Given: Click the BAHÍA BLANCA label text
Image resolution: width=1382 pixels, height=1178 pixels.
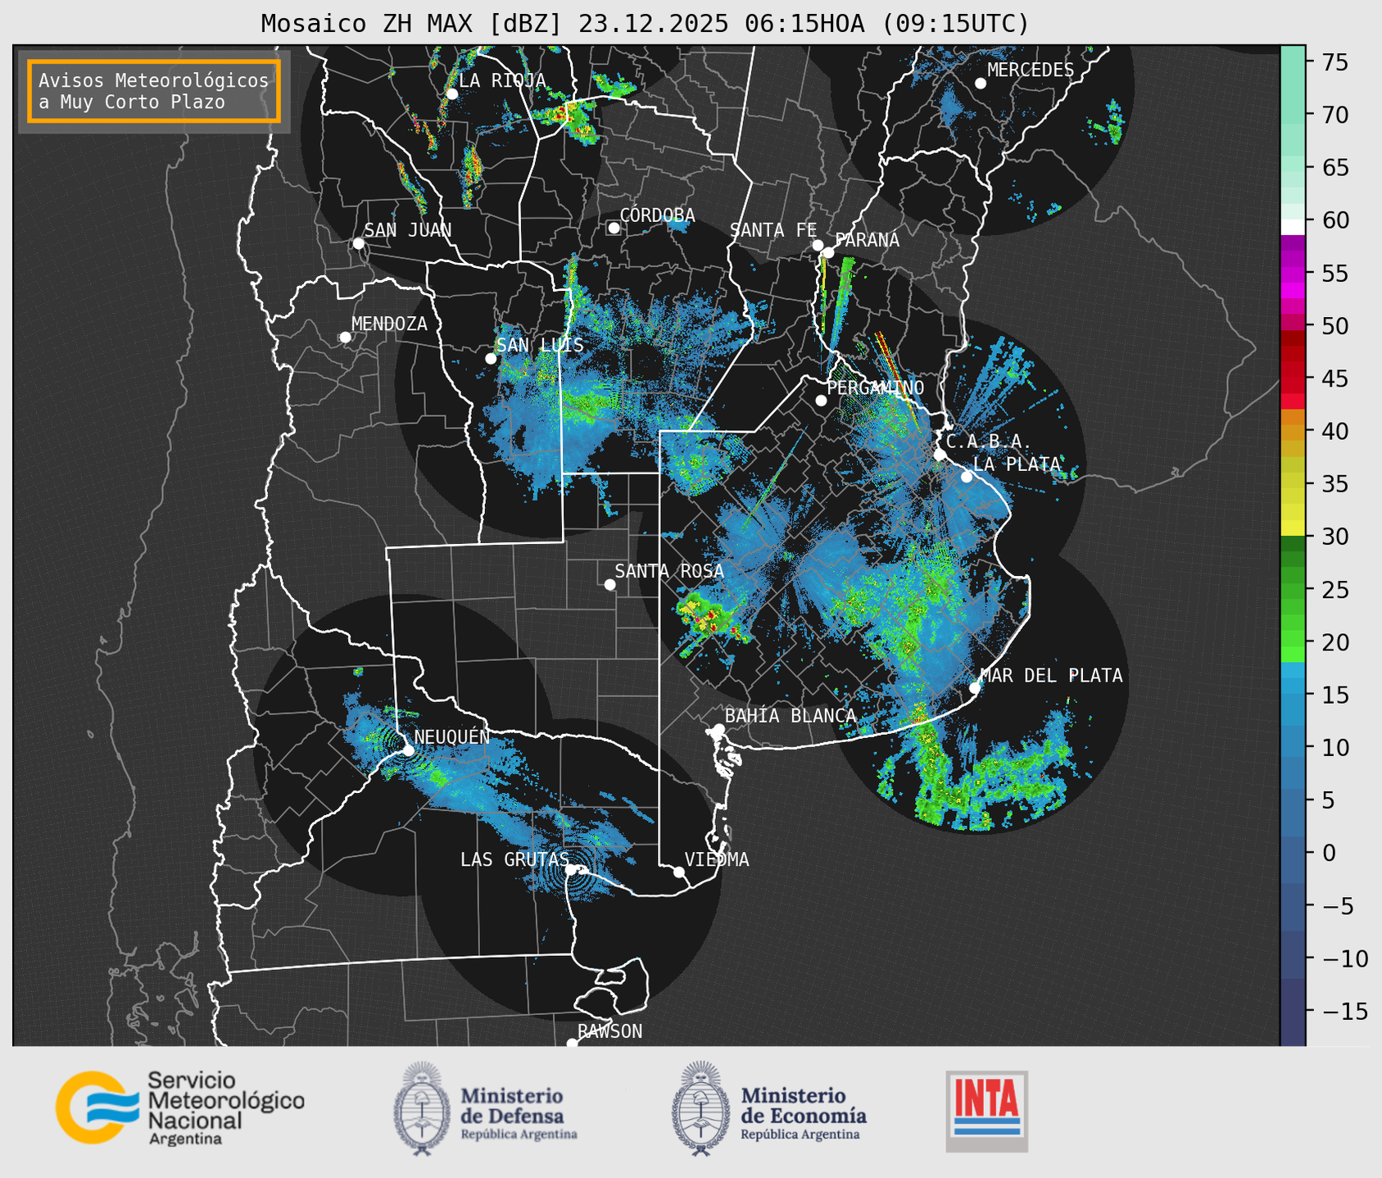Looking at the screenshot, I should [x=791, y=716].
